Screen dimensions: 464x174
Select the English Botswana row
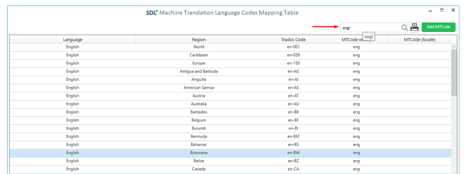(231, 153)
